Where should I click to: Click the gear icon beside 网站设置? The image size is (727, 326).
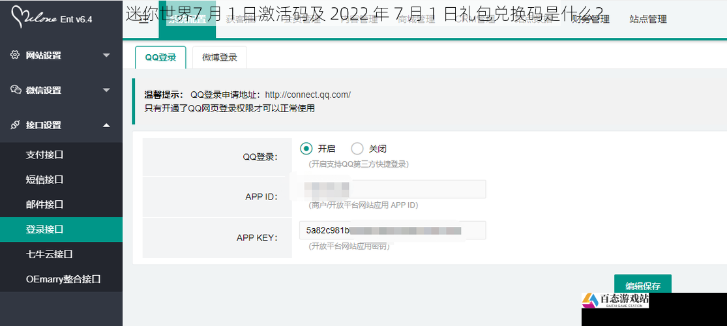15,55
